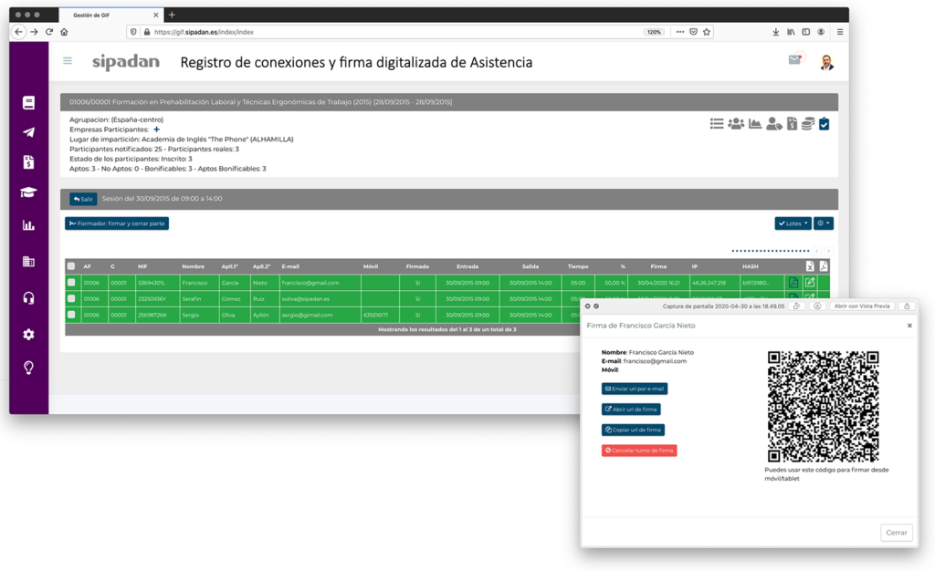Viewport: 935px width, 571px height.
Task: Open settings gear in purple sidebar
Action: [x=28, y=335]
